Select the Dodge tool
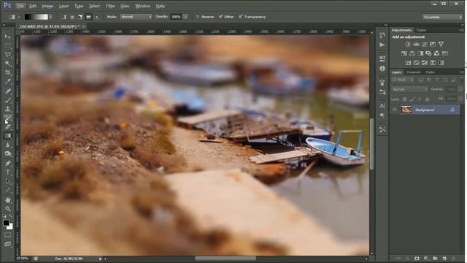 [8, 154]
